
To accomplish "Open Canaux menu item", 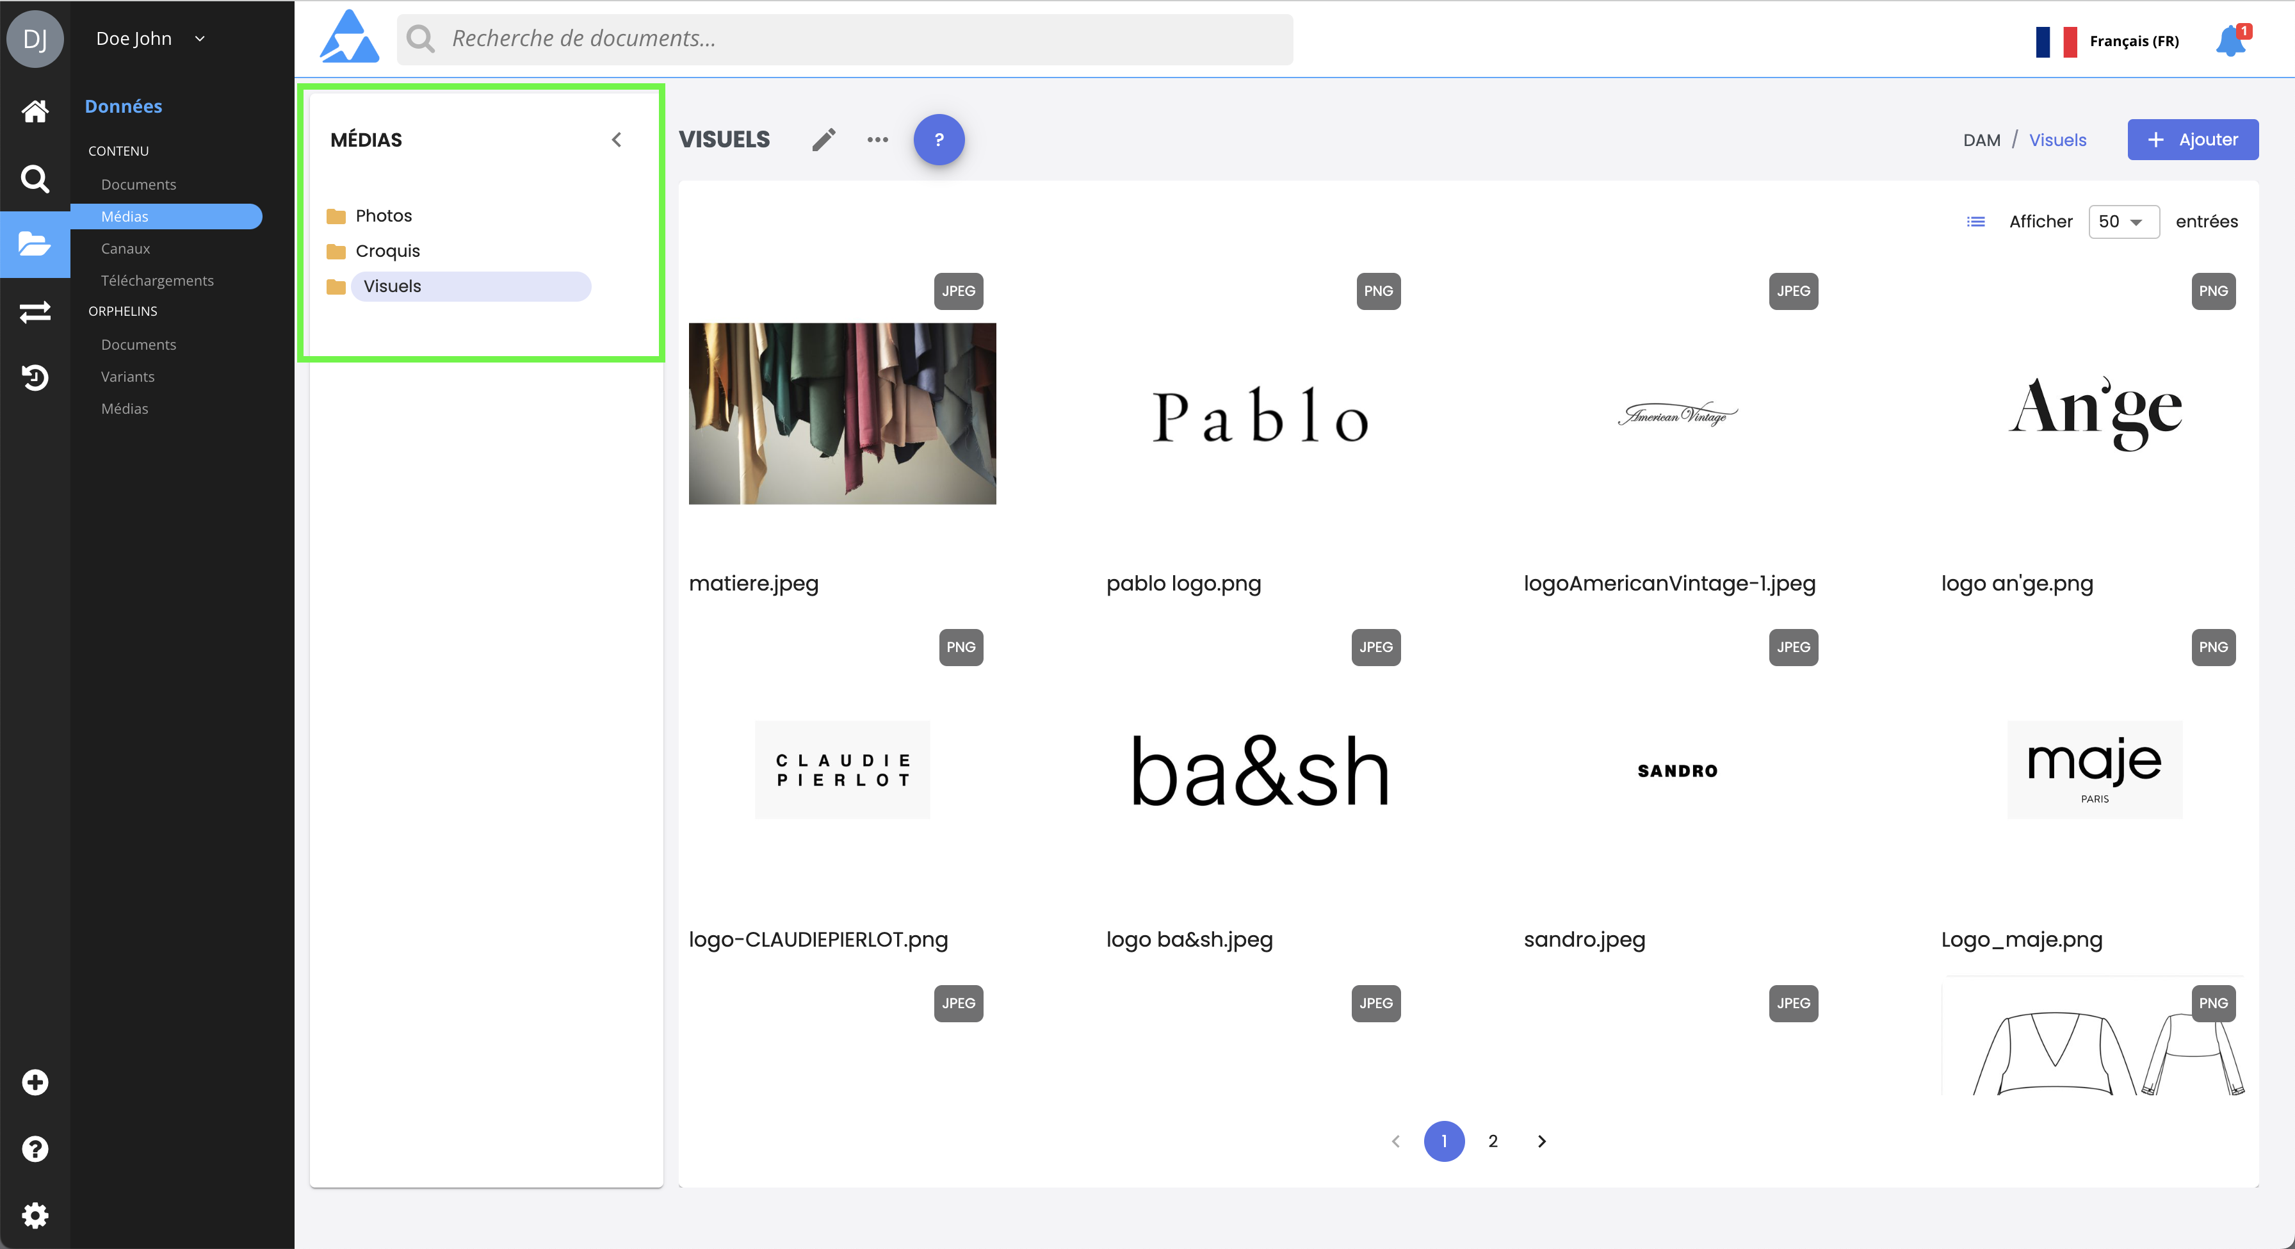I will [x=126, y=249].
